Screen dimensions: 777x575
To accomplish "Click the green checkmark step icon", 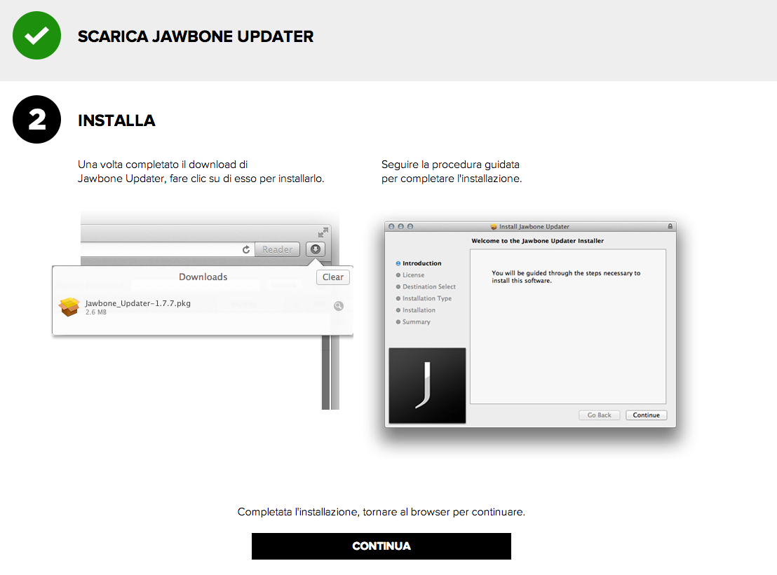I will [x=36, y=36].
